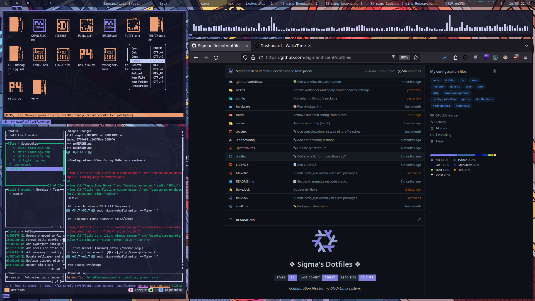
Task: Open flake.nix file on GitHub
Action: pos(242,198)
